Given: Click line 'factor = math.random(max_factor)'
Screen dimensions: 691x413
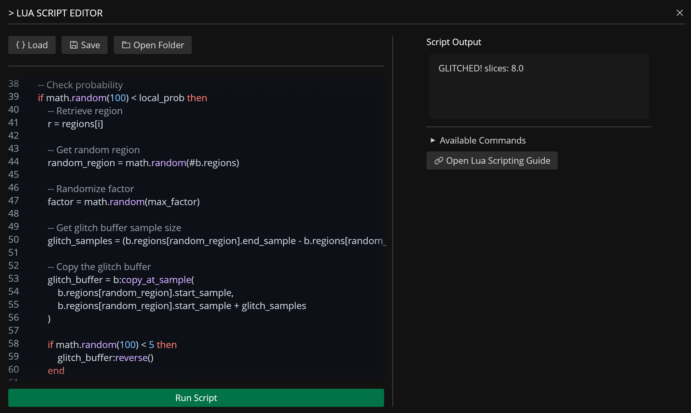Looking at the screenshot, I should 124,202.
